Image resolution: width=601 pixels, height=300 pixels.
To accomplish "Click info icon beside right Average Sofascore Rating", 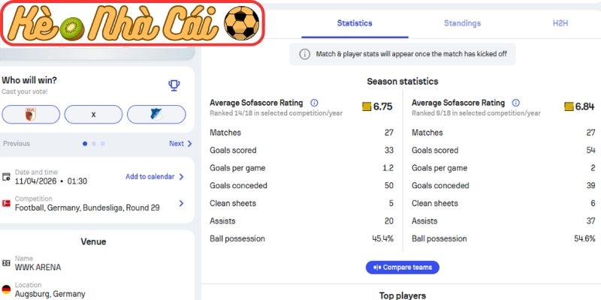I will click(516, 103).
